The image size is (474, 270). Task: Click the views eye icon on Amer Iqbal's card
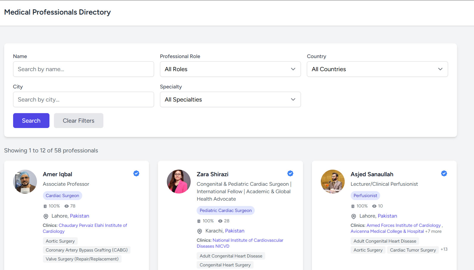pyautogui.click(x=67, y=206)
